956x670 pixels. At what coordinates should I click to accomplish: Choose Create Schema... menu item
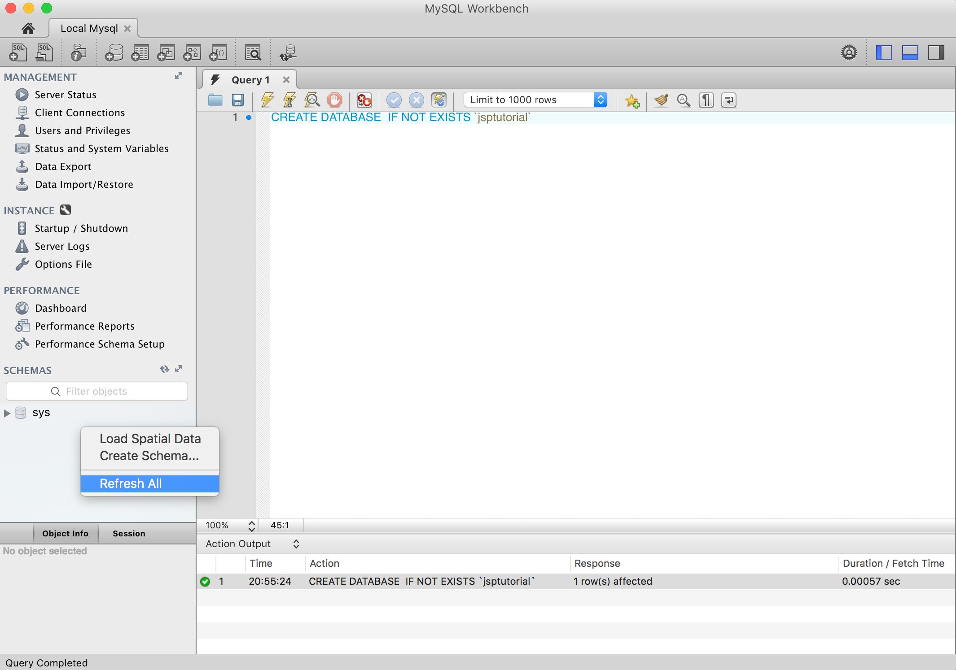click(150, 456)
